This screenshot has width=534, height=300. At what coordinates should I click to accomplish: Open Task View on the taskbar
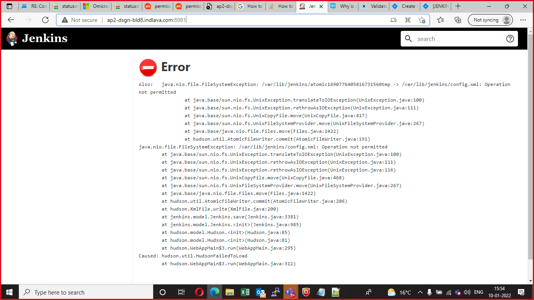tap(181, 292)
